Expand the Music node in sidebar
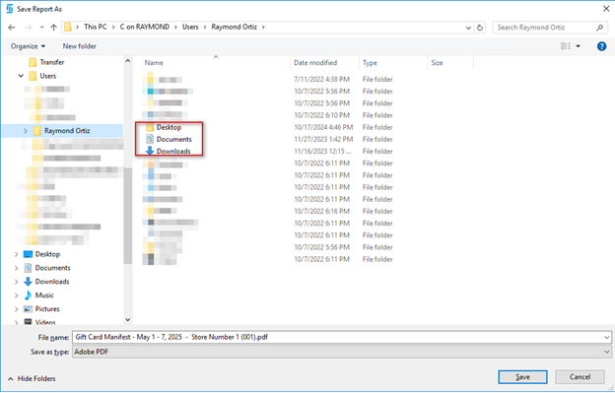Screen dimensions: 615x393 click(16, 295)
